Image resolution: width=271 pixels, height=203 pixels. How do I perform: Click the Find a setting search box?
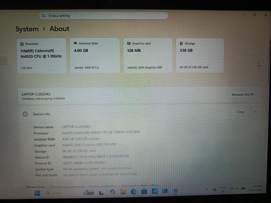(103, 16)
